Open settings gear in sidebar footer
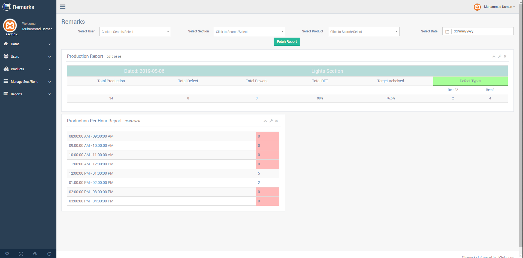Image resolution: width=523 pixels, height=258 pixels. coord(7,254)
